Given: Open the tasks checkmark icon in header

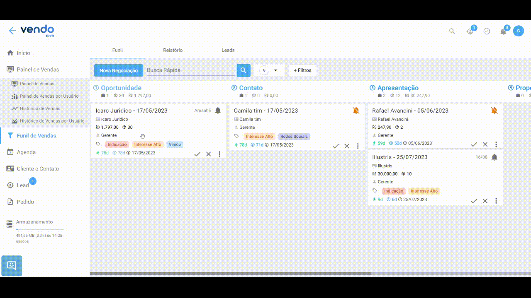Looking at the screenshot, I should click(487, 31).
